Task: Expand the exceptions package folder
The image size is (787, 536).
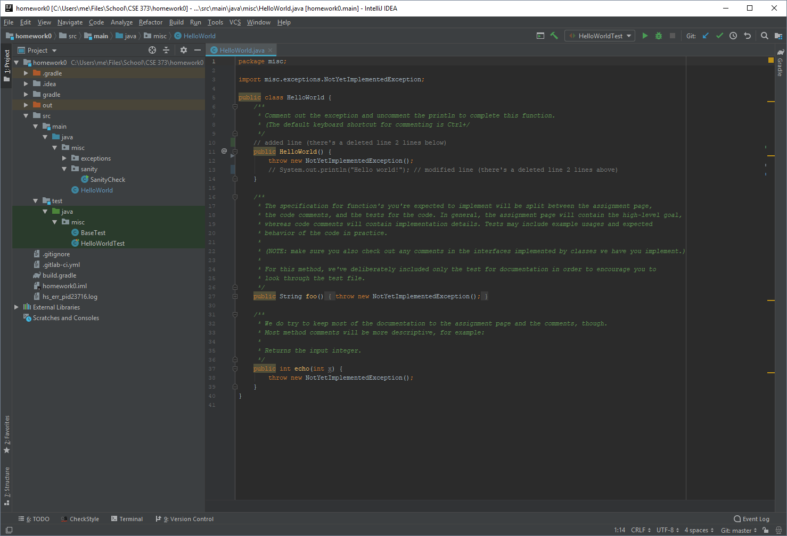Action: (64, 158)
